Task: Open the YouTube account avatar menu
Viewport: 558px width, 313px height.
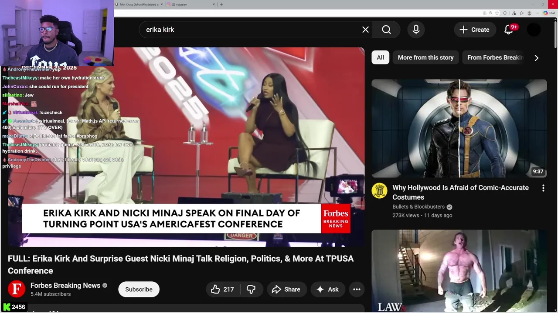Action: coord(534,30)
